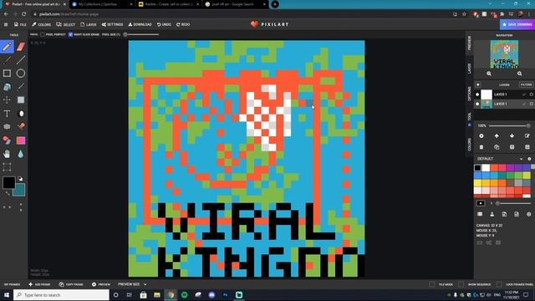Select the Lighten/Darken tool
535x301 pixels.
[x=21, y=114]
